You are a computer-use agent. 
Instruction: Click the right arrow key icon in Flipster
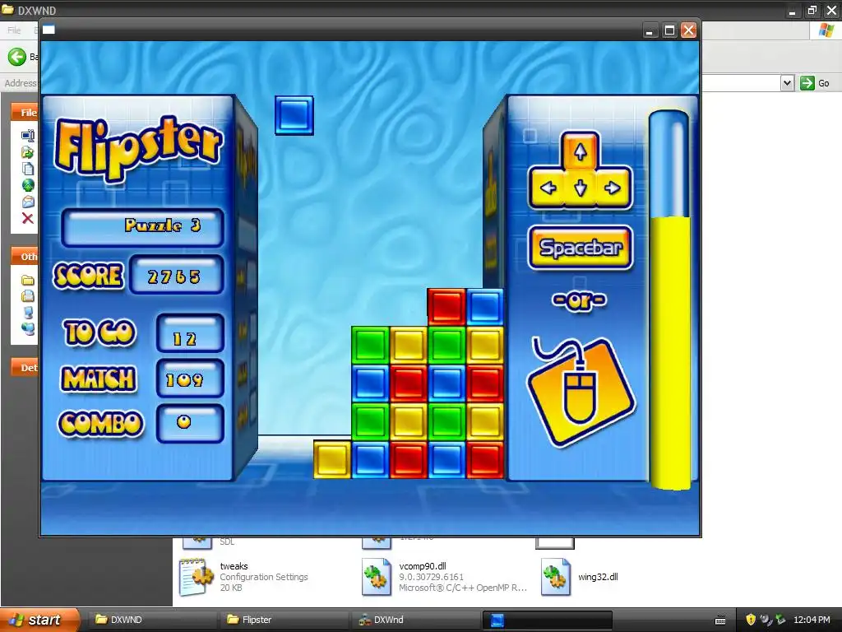tap(613, 188)
